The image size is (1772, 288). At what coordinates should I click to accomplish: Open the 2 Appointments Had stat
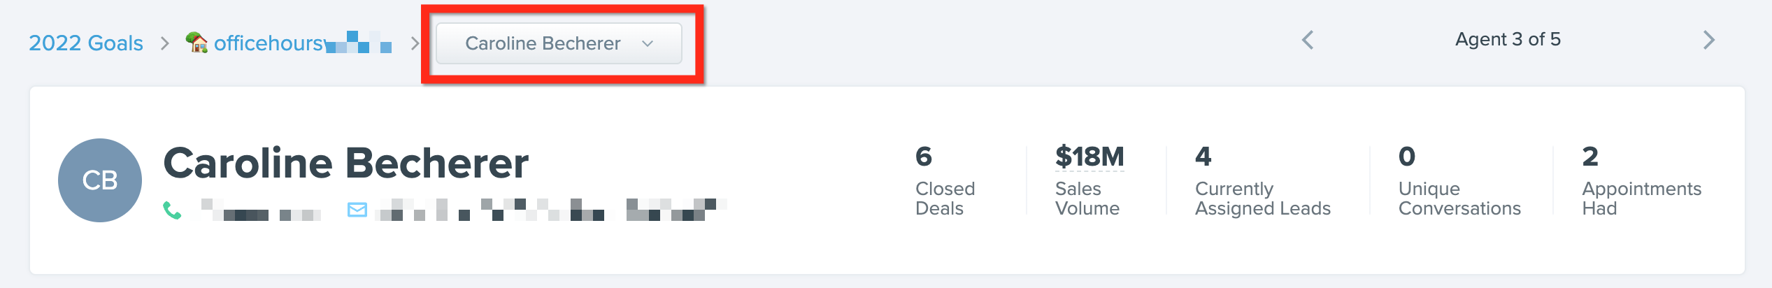click(x=1641, y=180)
